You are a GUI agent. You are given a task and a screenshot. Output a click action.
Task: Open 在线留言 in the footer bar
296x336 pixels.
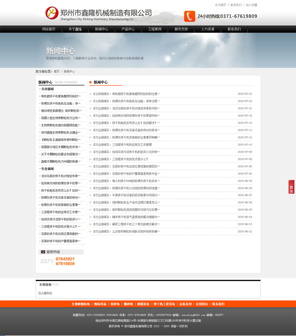[202, 304]
